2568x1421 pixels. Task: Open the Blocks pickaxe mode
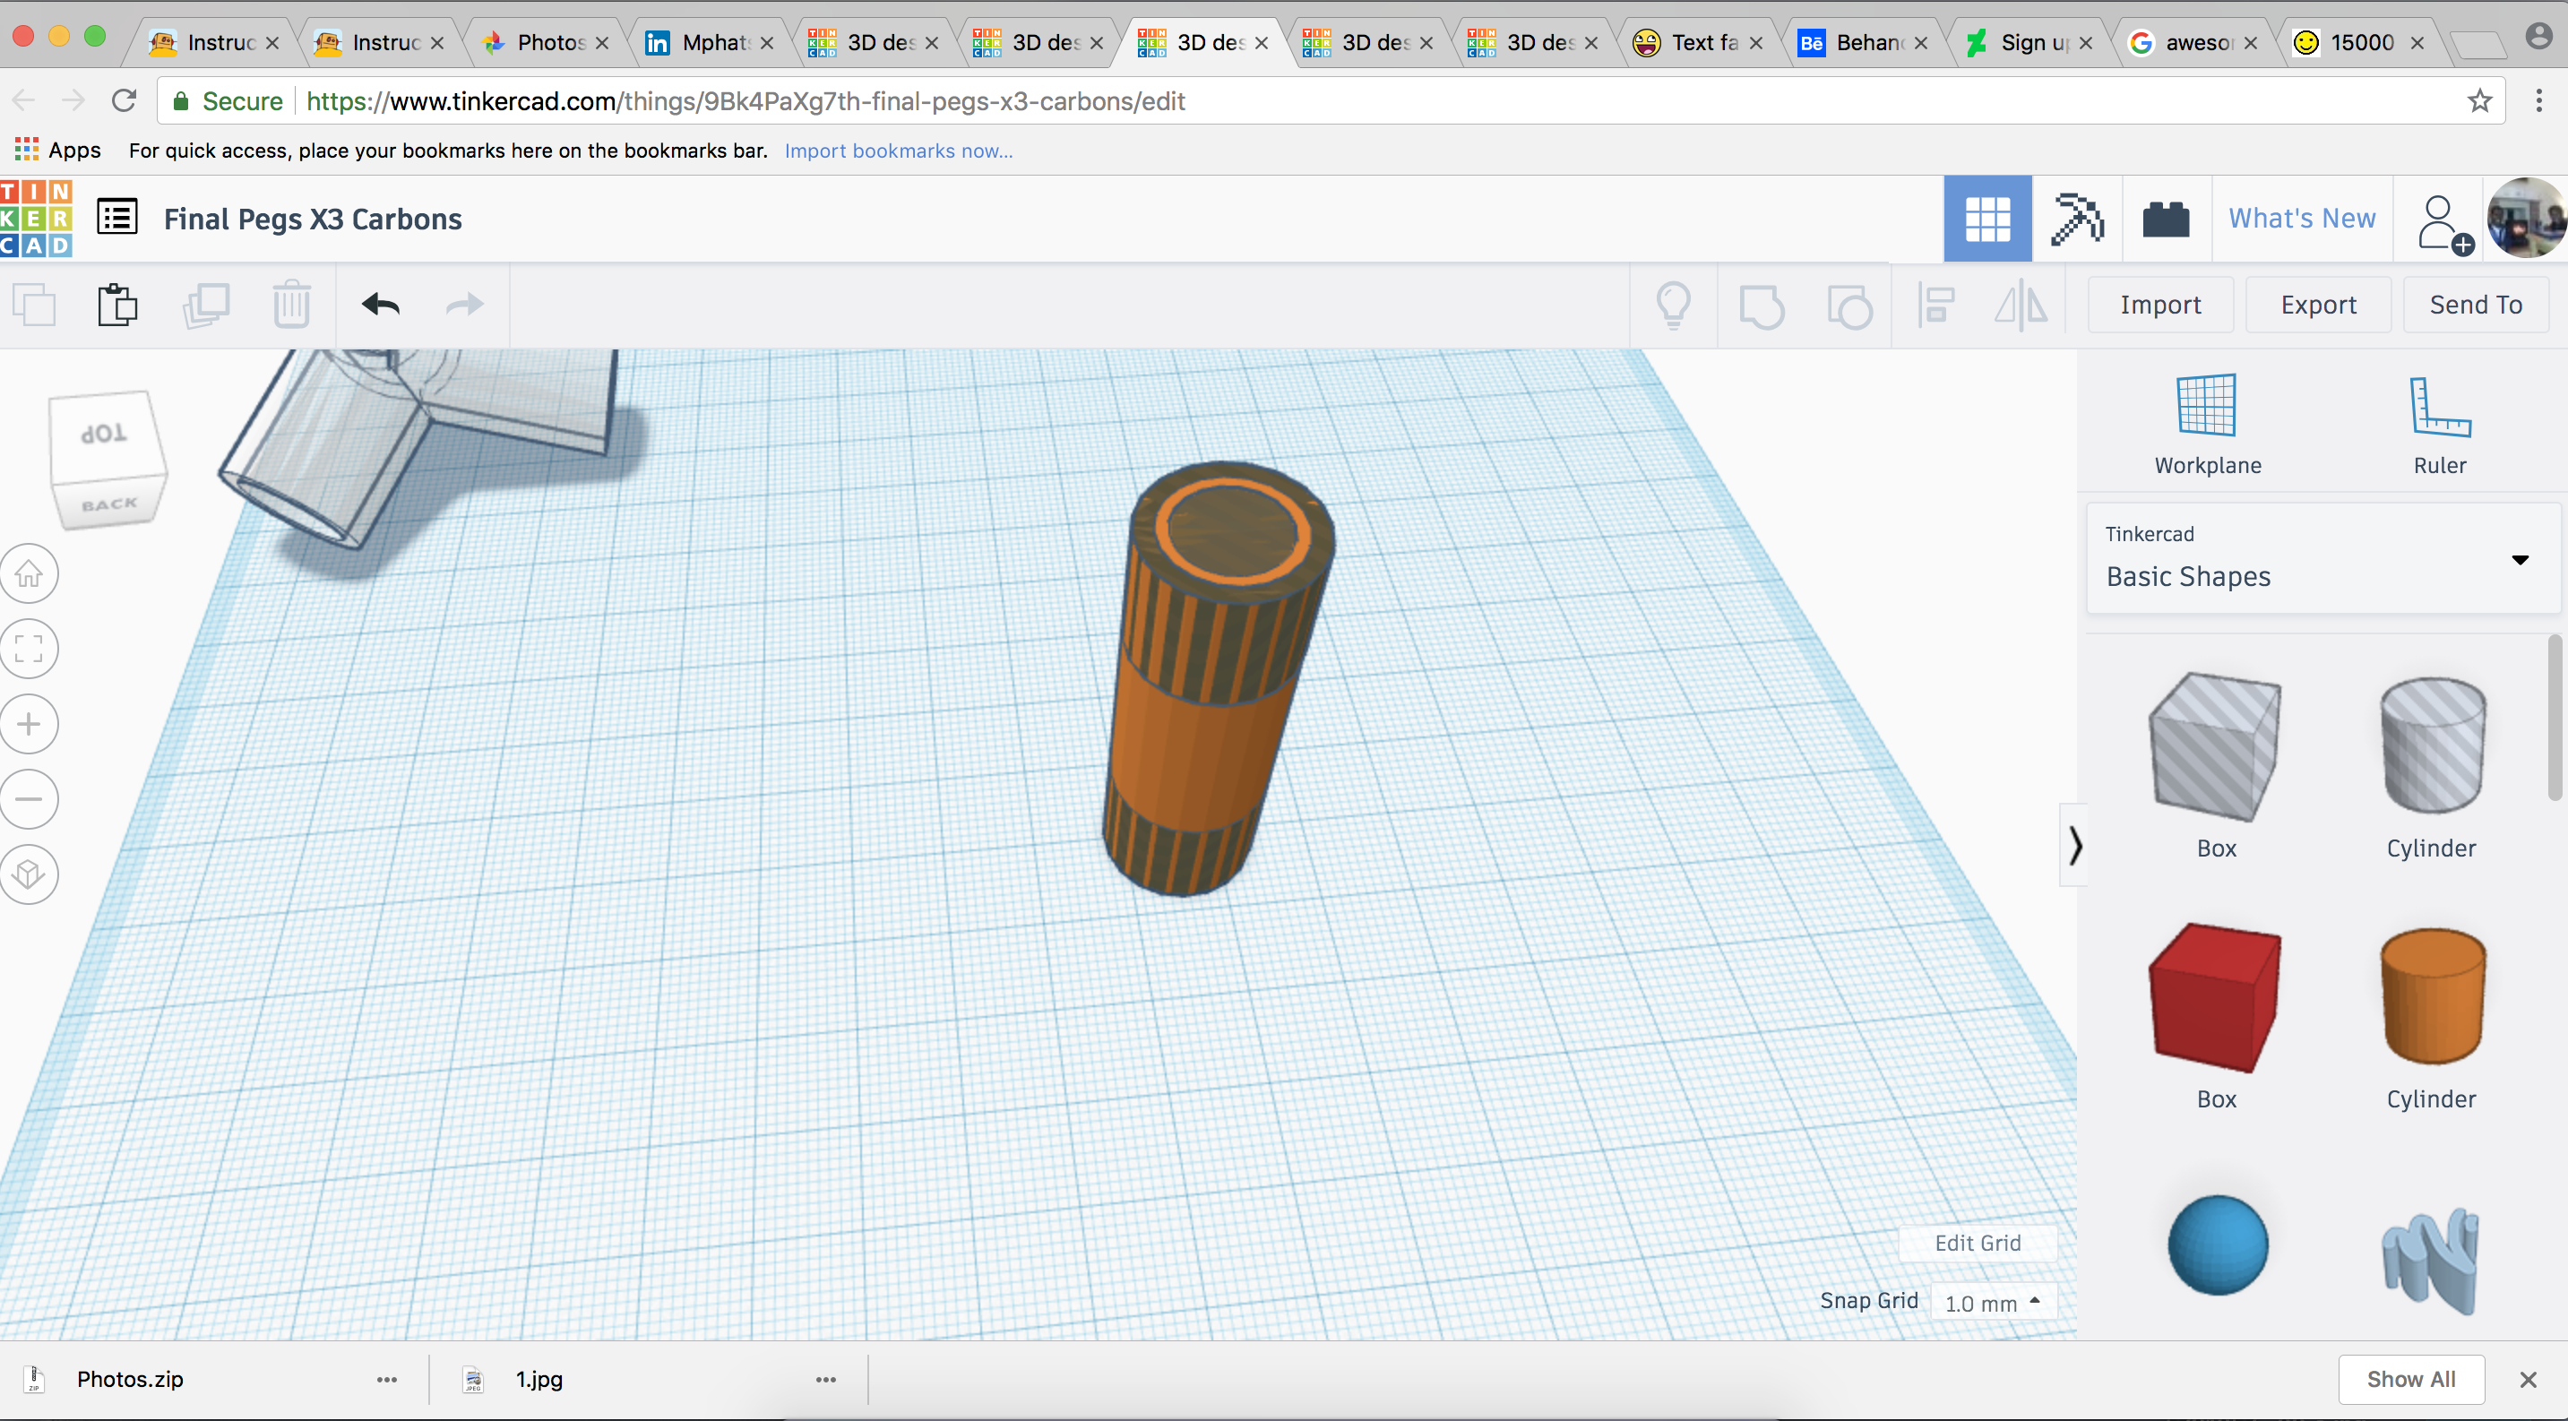(x=2078, y=220)
